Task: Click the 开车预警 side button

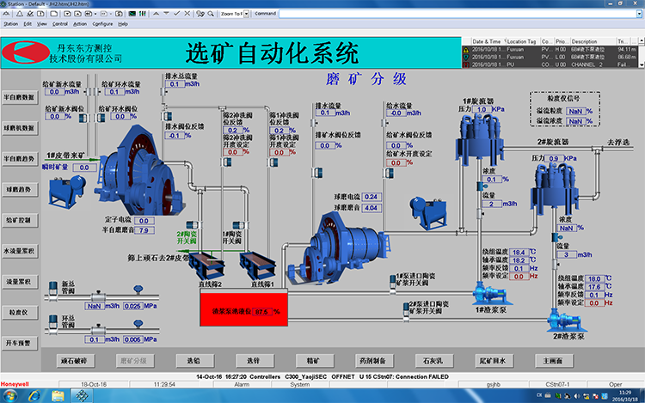Action: pyautogui.click(x=19, y=343)
